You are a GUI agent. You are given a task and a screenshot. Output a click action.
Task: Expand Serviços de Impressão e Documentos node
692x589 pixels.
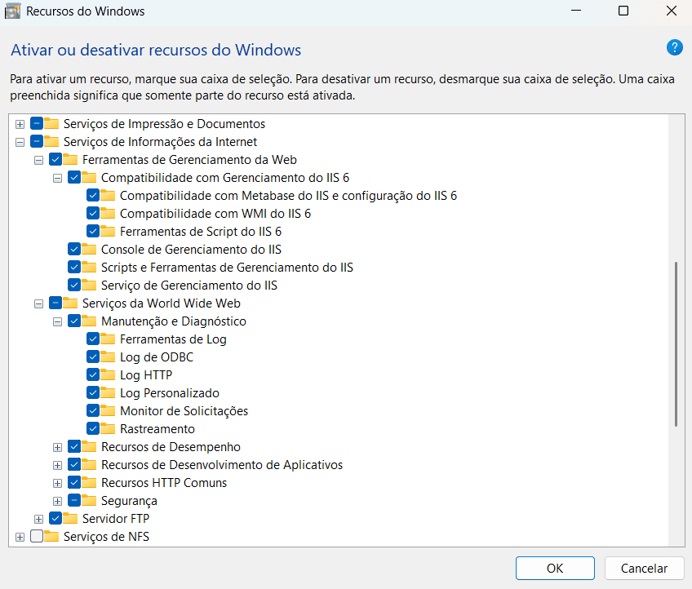[20, 124]
